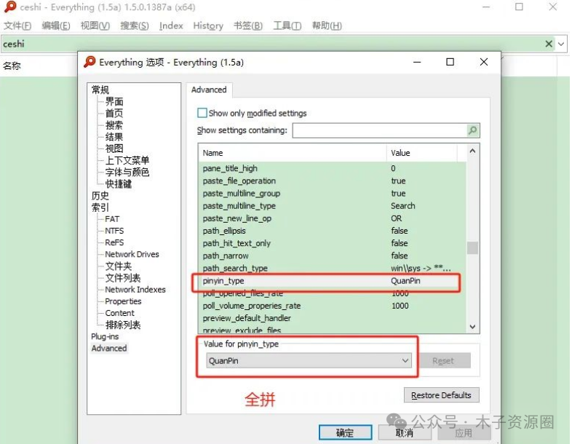The image size is (572, 444).
Task: Open the 搜索(S) menu
Action: click(x=134, y=25)
